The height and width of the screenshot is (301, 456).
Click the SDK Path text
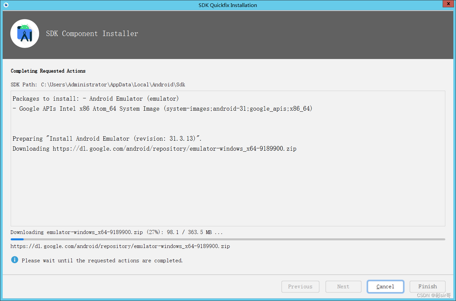pos(98,85)
